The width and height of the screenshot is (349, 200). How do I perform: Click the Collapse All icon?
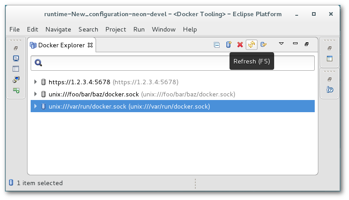click(217, 44)
